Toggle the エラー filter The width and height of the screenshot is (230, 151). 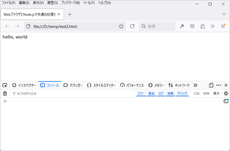click(x=141, y=93)
